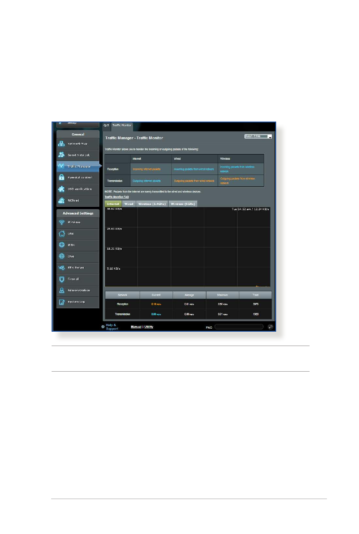Expand the Real-time display dropdown

point(258,137)
